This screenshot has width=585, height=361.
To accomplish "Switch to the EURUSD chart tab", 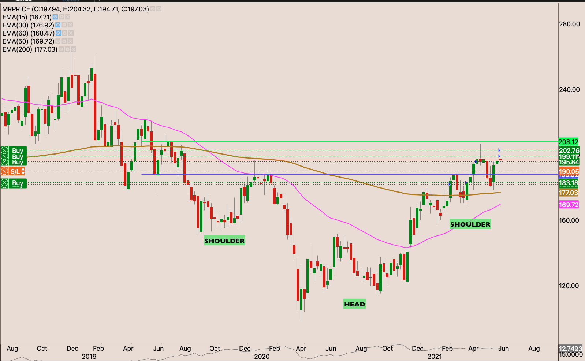I will [x=71, y=1].
